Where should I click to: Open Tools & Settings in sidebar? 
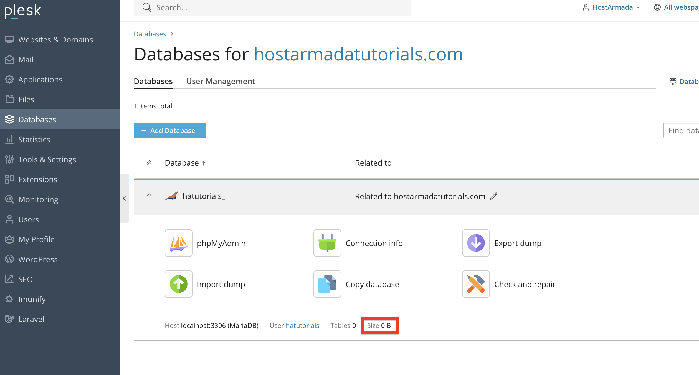[60, 159]
